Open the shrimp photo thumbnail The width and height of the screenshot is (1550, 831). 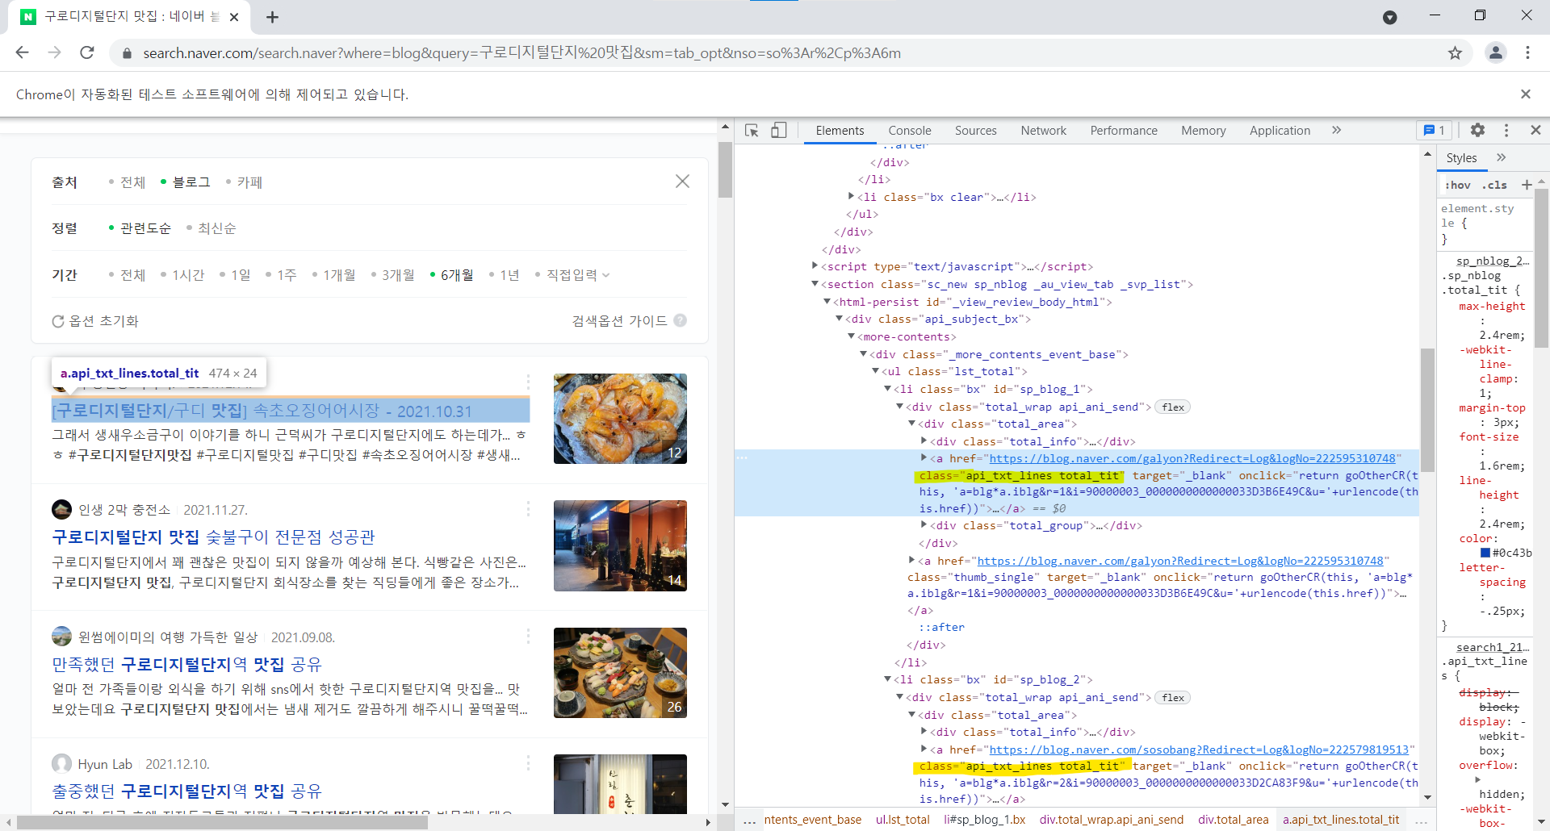pos(620,419)
